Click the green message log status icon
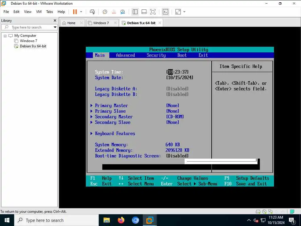Screen dimensions: 301x226 (x=292, y=212)
